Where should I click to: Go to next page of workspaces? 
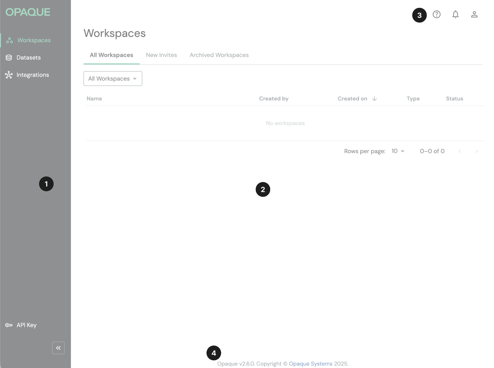(477, 151)
